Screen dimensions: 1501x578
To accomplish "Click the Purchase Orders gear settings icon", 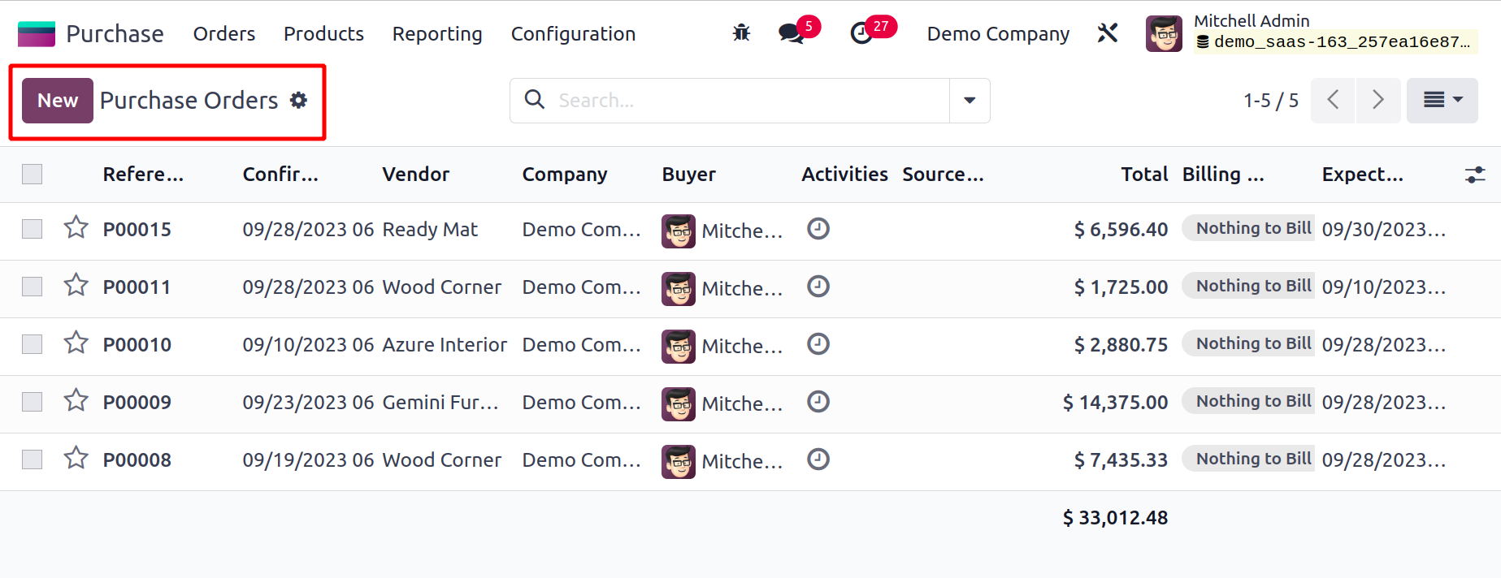I will [x=299, y=100].
